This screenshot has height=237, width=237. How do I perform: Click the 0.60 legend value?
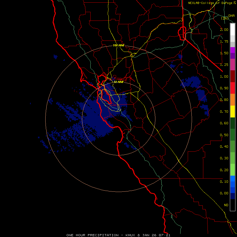pos(224,123)
